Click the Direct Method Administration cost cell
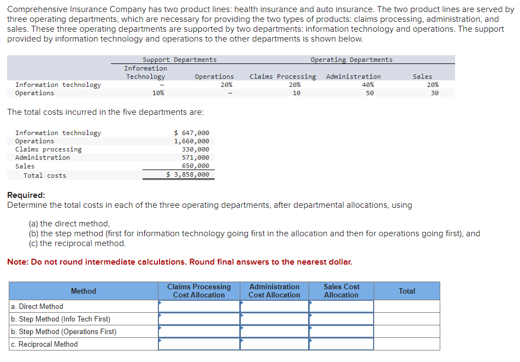Screen dimensions: 520x362 point(274,307)
